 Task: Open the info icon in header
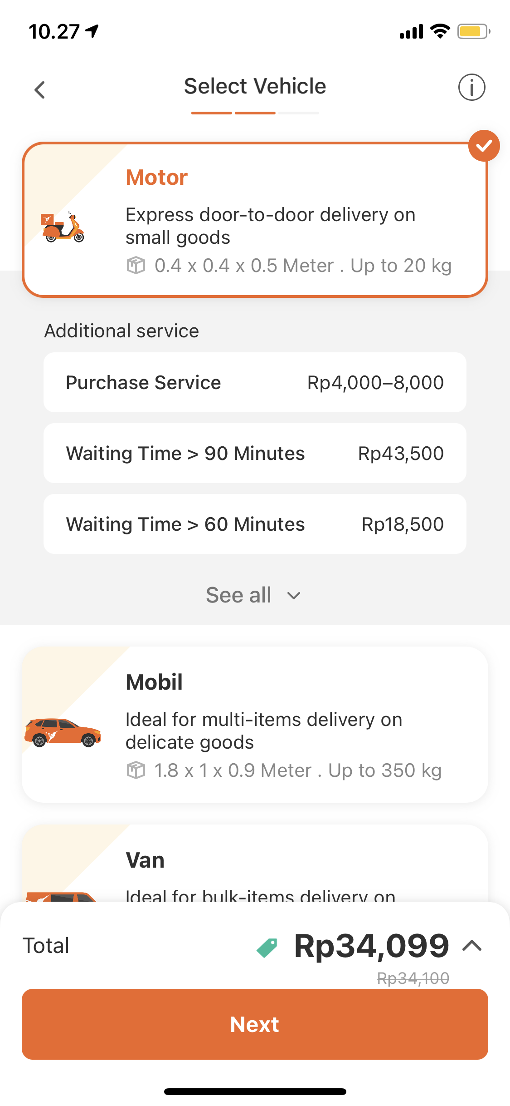471,87
